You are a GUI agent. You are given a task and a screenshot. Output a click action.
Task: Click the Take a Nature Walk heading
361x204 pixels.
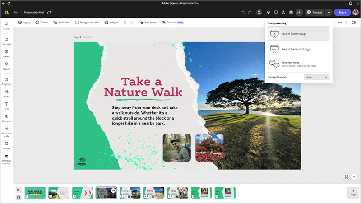143,87
